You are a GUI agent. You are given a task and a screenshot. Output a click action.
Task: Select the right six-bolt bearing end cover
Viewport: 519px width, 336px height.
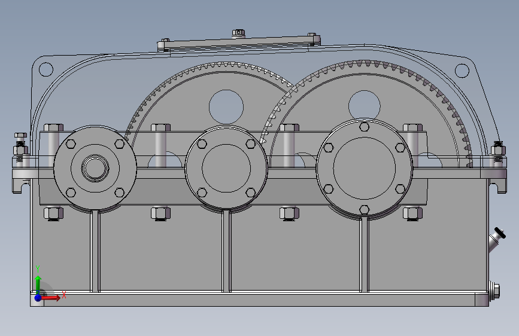point(365,169)
